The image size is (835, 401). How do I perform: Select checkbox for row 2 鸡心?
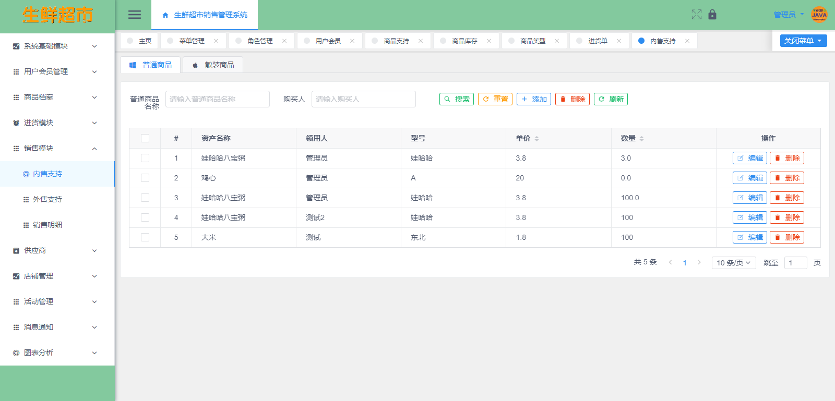coord(145,178)
